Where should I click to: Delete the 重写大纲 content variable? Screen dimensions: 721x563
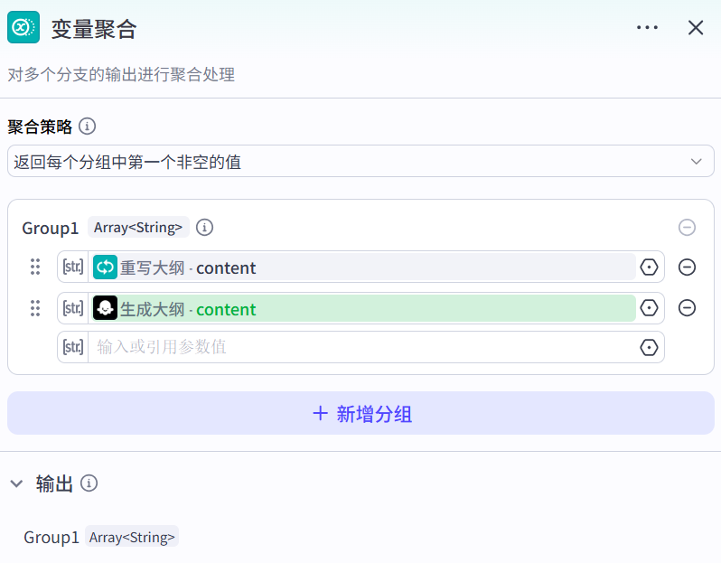[687, 267]
